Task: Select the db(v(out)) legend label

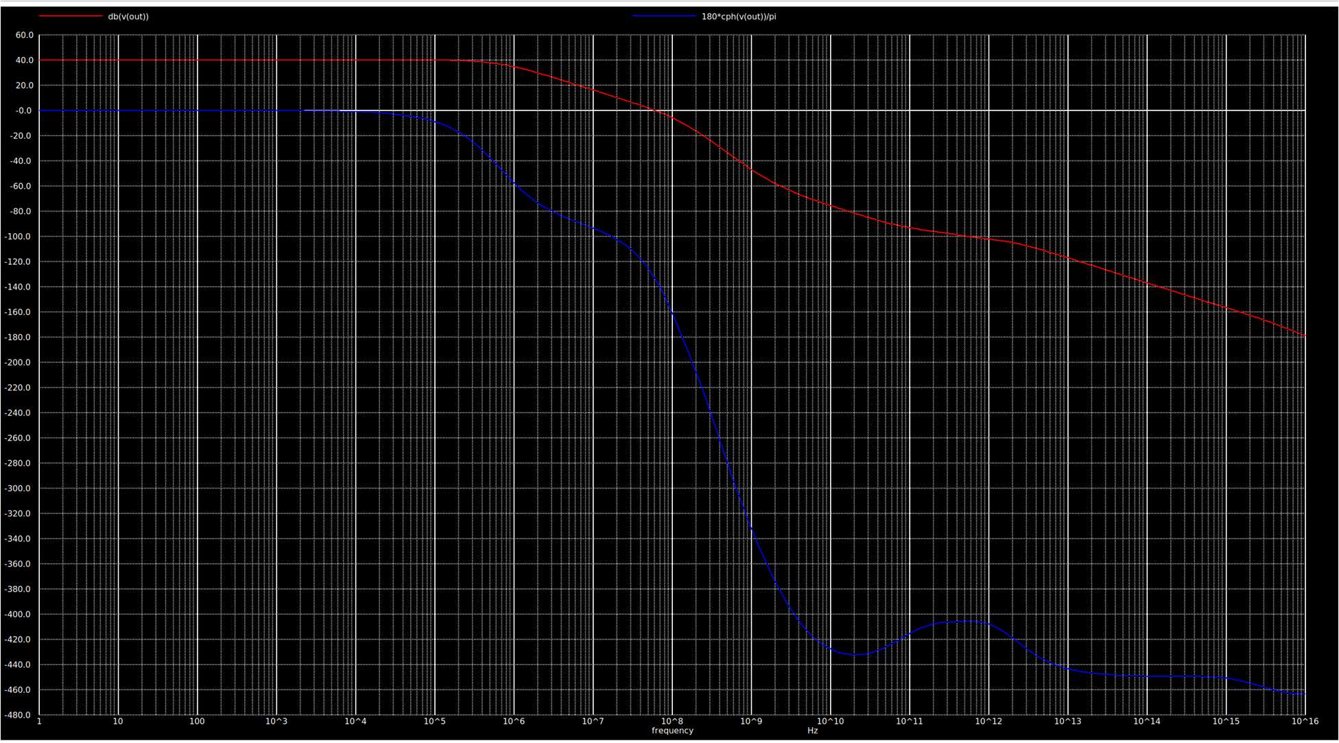Action: (128, 16)
